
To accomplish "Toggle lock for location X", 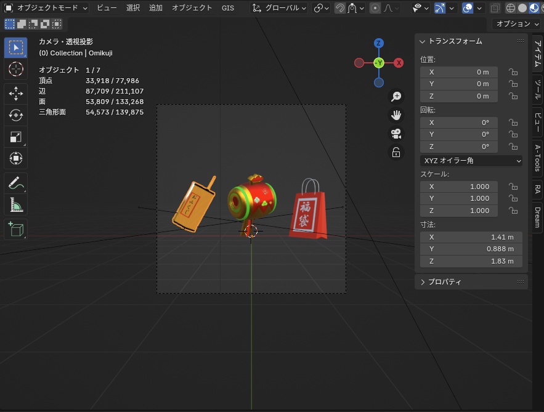I will coord(513,72).
